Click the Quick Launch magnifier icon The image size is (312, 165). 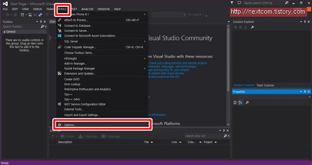286,3
